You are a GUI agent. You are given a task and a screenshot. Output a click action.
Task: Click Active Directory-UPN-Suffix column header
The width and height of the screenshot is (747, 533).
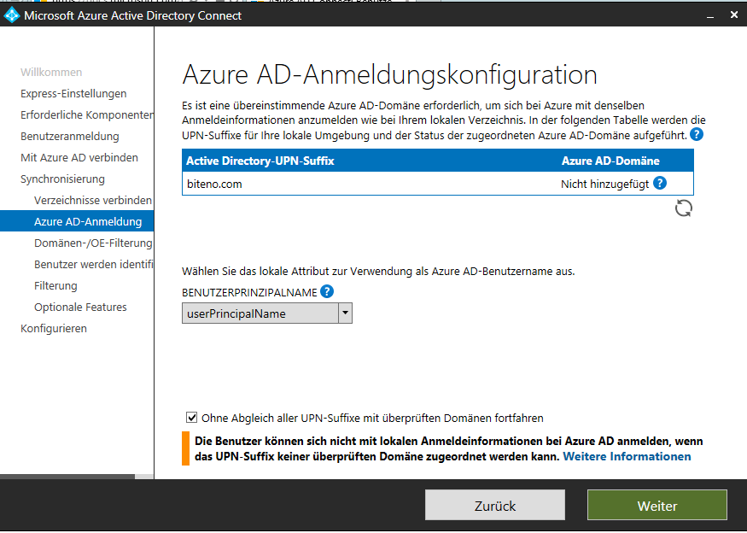[x=260, y=161]
